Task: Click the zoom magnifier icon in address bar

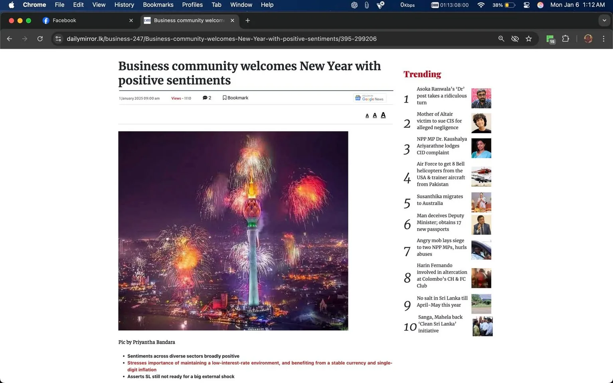Action: tap(501, 39)
